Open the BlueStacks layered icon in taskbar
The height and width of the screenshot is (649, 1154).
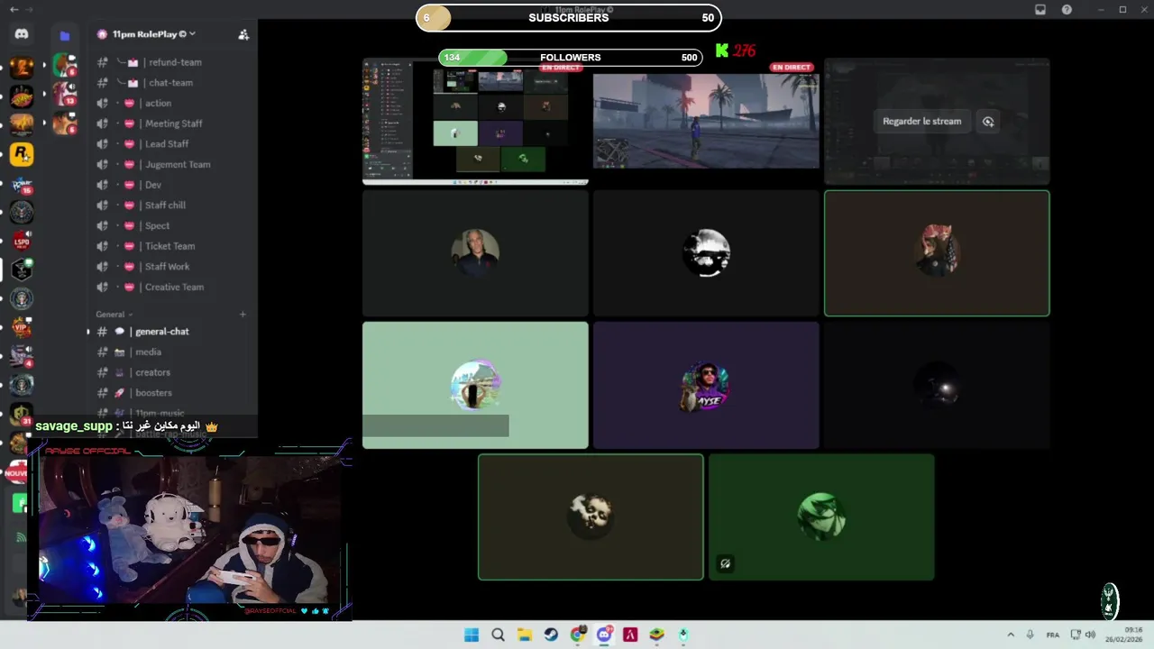pyautogui.click(x=656, y=635)
